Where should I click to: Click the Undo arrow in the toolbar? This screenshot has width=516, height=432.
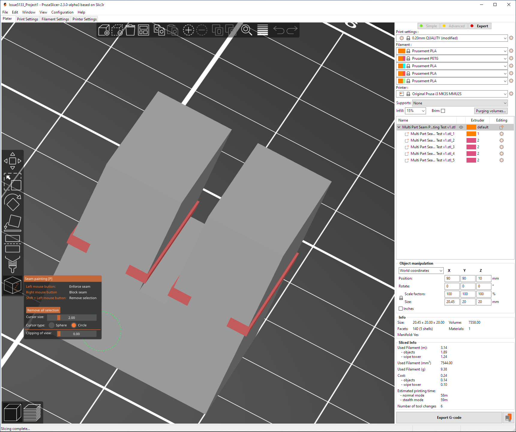pos(278,29)
